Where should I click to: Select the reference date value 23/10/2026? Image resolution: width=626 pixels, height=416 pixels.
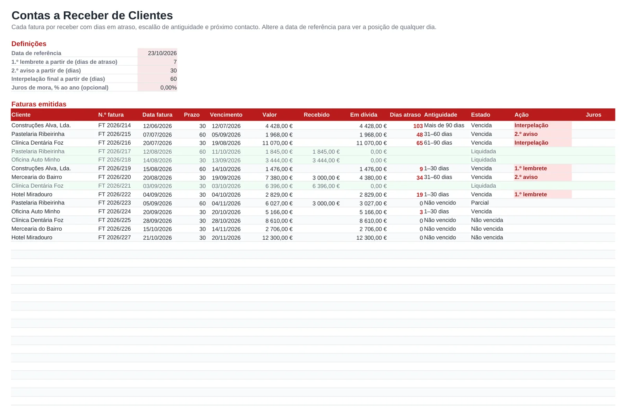click(157, 53)
